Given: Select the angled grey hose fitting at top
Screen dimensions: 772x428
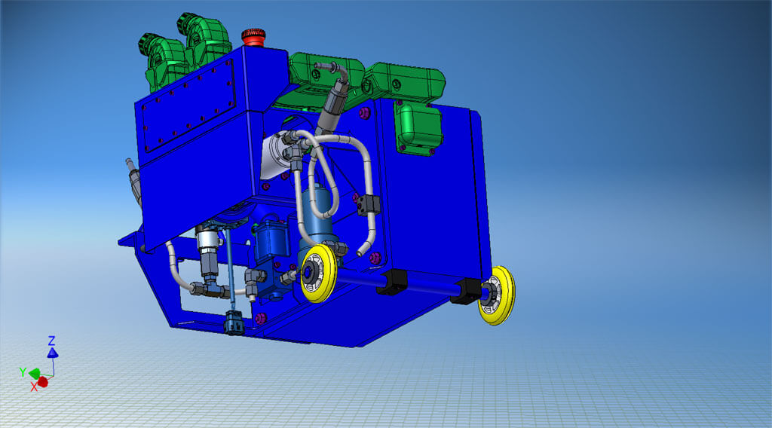Looking at the screenshot, I should (332, 104).
